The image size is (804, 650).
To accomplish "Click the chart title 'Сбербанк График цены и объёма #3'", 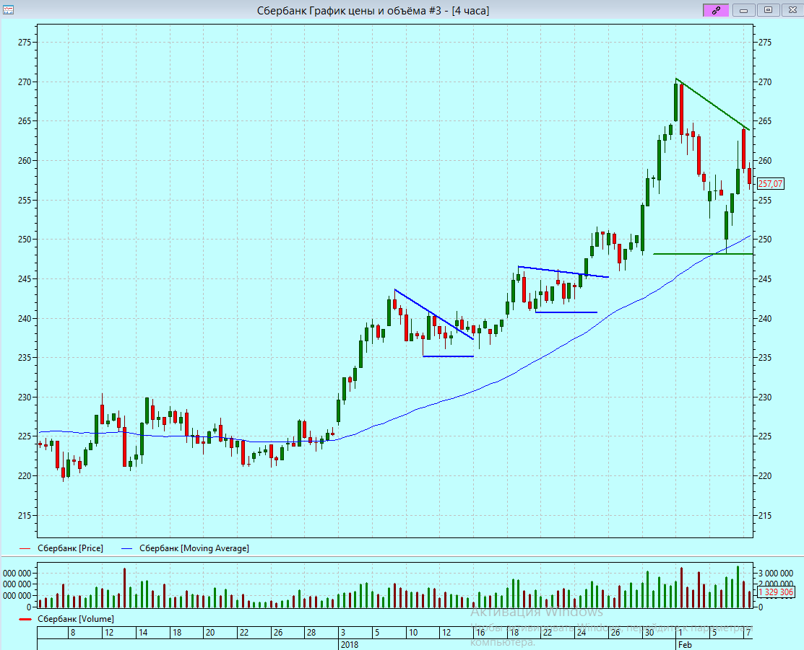I will click(x=349, y=10).
